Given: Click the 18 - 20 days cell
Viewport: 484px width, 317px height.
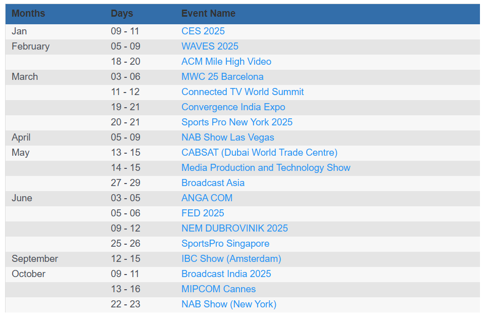Looking at the screenshot, I should [x=126, y=62].
